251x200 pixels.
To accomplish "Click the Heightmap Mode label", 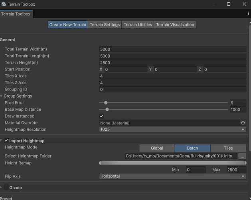I will point(21,147).
